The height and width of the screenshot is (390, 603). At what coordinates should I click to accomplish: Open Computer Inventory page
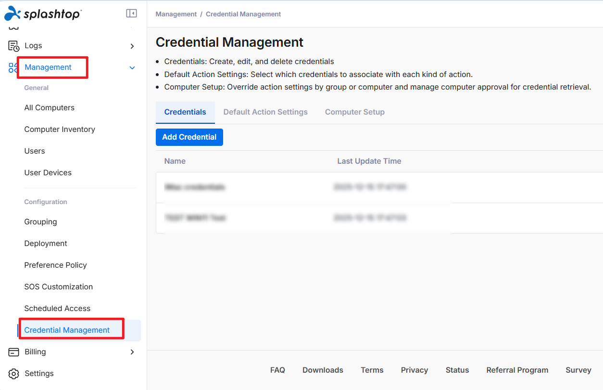(60, 130)
